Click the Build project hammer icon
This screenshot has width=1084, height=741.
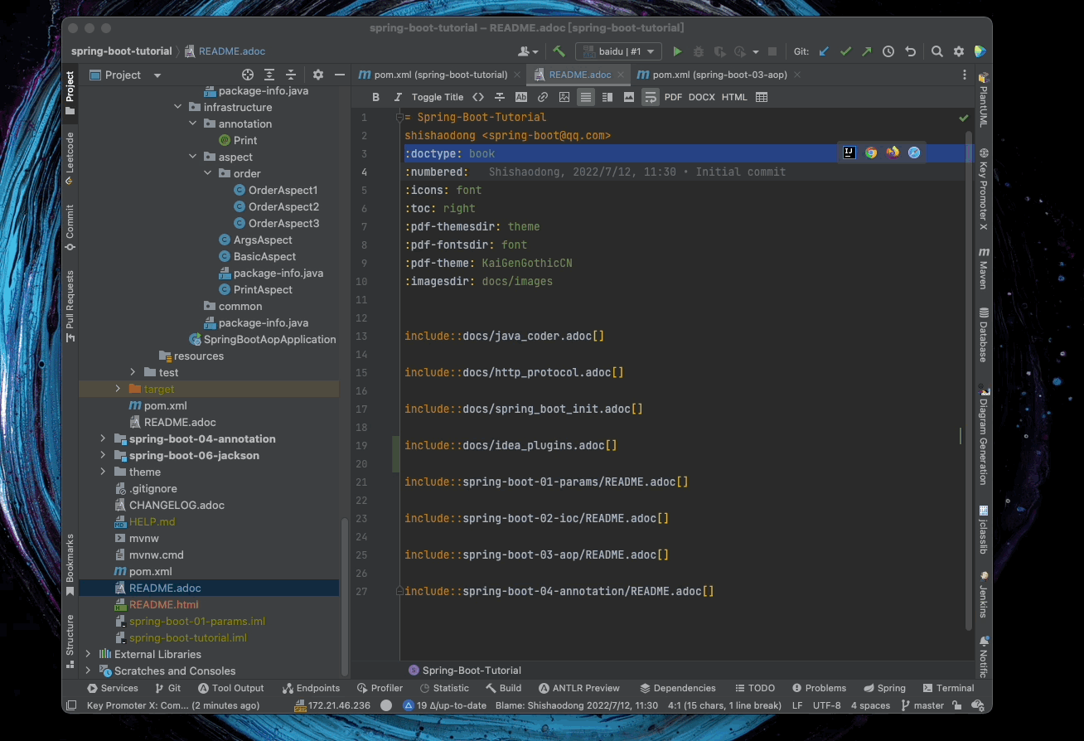point(559,51)
